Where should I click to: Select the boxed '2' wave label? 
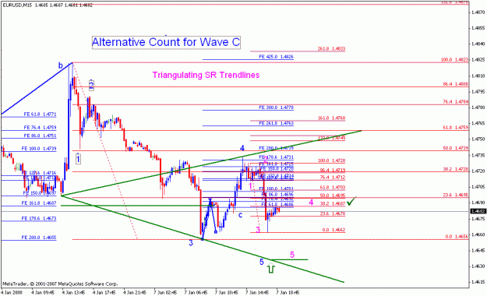(x=91, y=85)
